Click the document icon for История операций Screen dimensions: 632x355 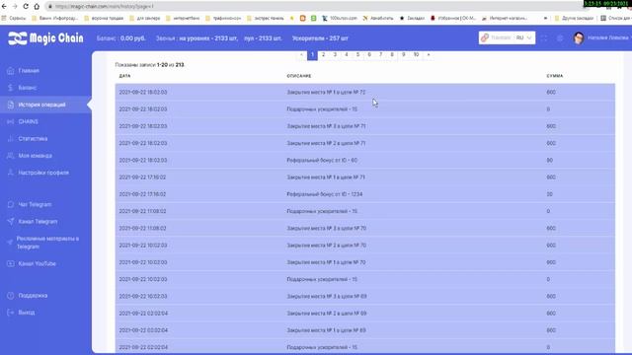11,105
